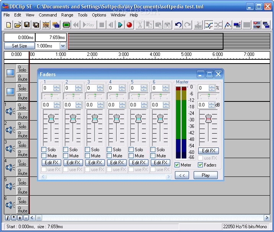Click the Cut scissors icon

coord(140,25)
